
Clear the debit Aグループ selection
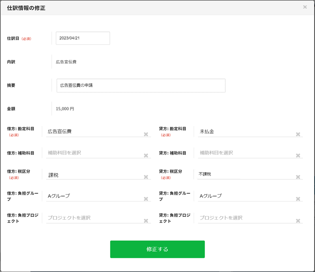click(146, 199)
